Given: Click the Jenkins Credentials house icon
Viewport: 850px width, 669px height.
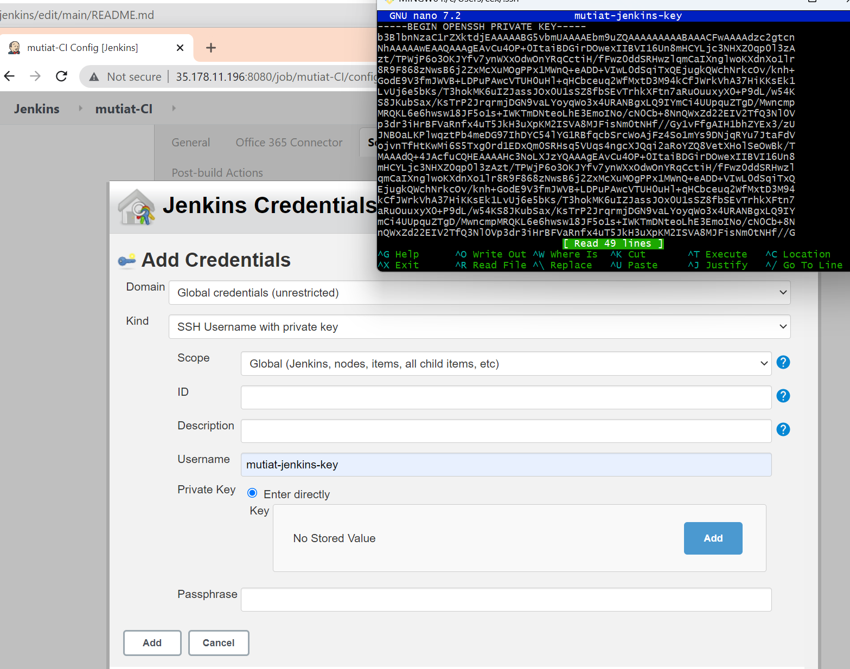Looking at the screenshot, I should [136, 207].
